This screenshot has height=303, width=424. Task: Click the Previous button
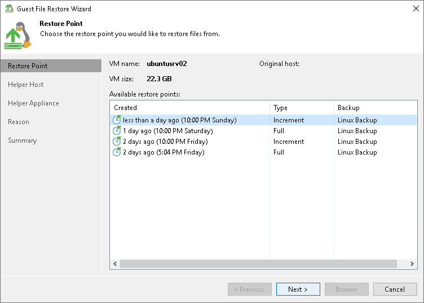click(250, 289)
